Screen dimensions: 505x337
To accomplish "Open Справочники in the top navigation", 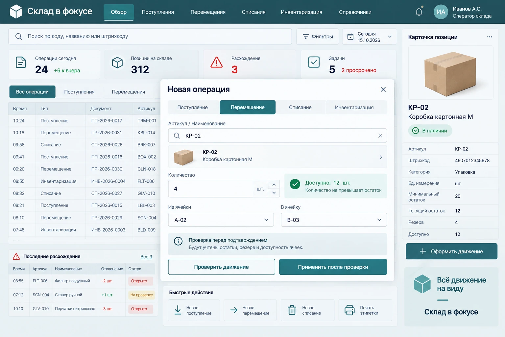I will click(x=355, y=12).
